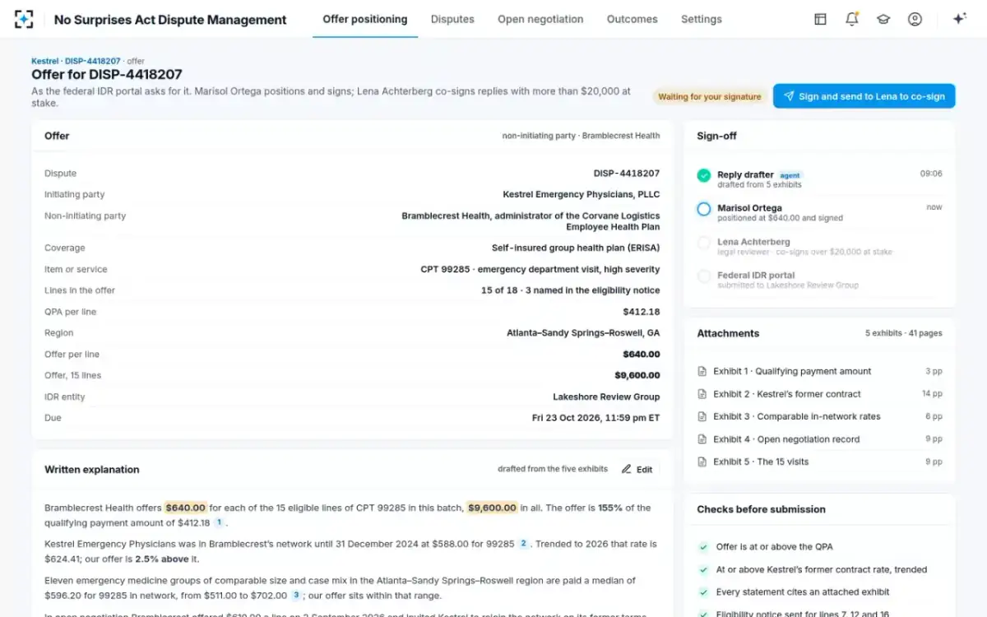Viewport: 987px width, 617px height.
Task: Open the layout panel icon in header
Action: (820, 19)
